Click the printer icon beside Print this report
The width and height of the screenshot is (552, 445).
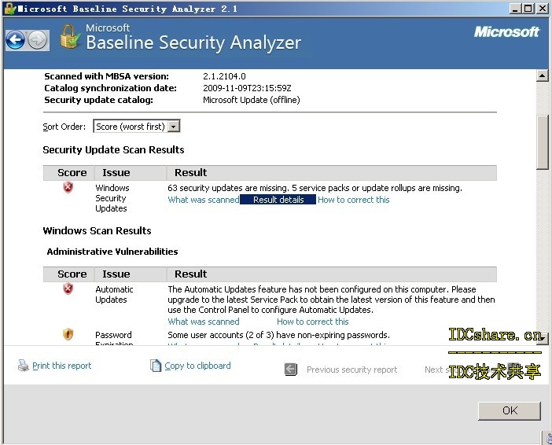point(24,366)
